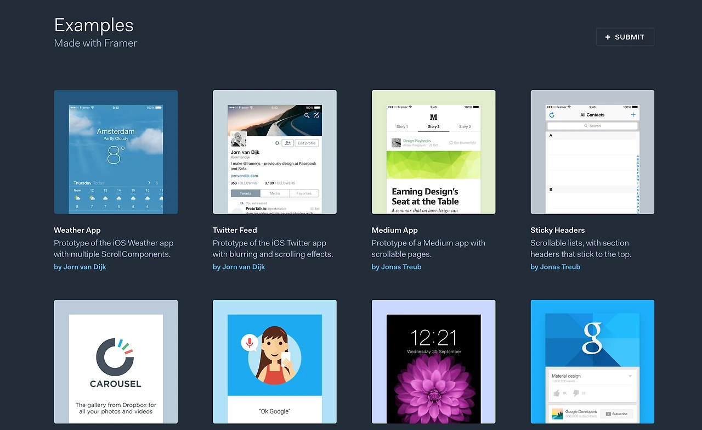
Task: Expand the Material design dropdown arrow
Action: tap(630, 376)
